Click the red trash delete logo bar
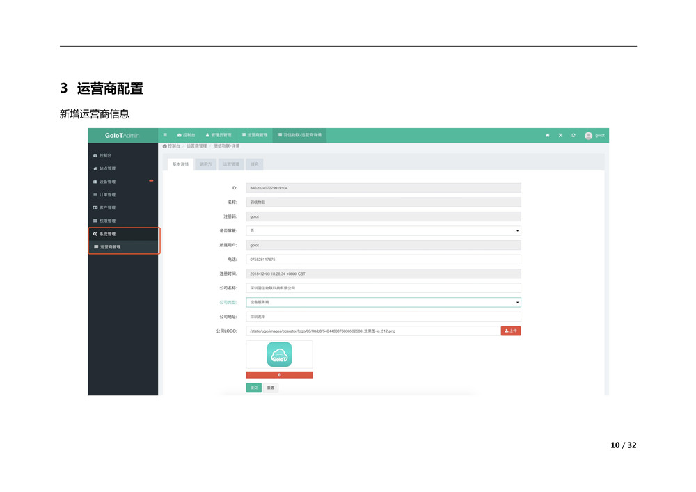This screenshot has height=492, width=696. pos(279,375)
